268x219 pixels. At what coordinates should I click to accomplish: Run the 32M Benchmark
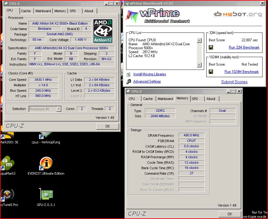click(244, 47)
